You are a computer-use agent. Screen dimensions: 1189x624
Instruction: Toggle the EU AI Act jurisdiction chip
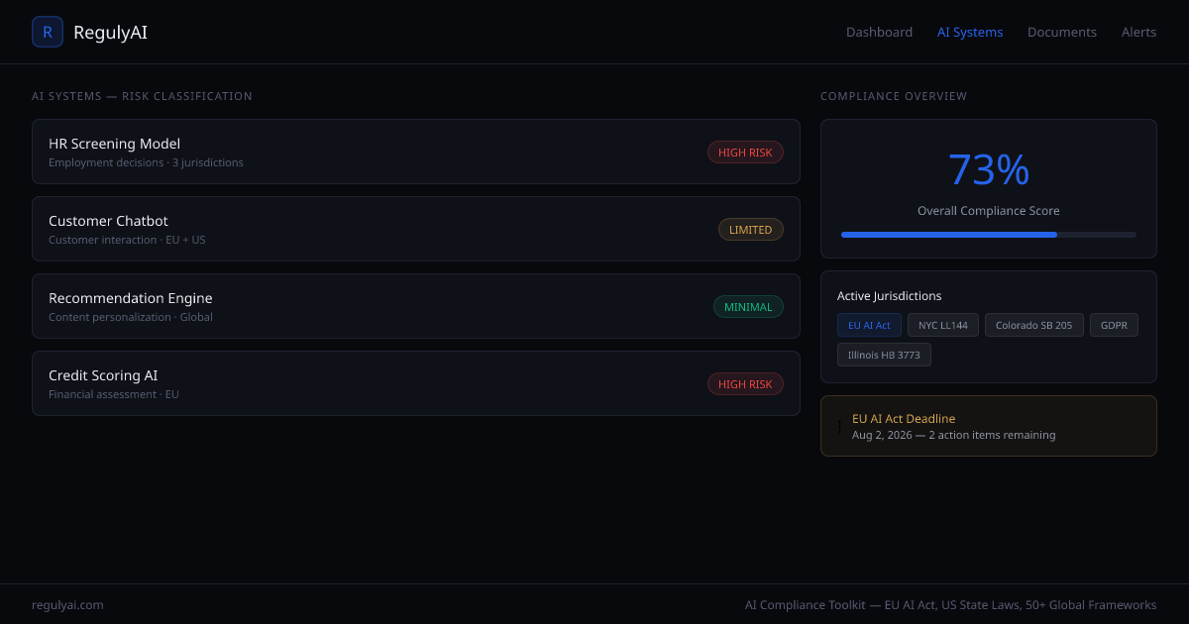(x=869, y=325)
